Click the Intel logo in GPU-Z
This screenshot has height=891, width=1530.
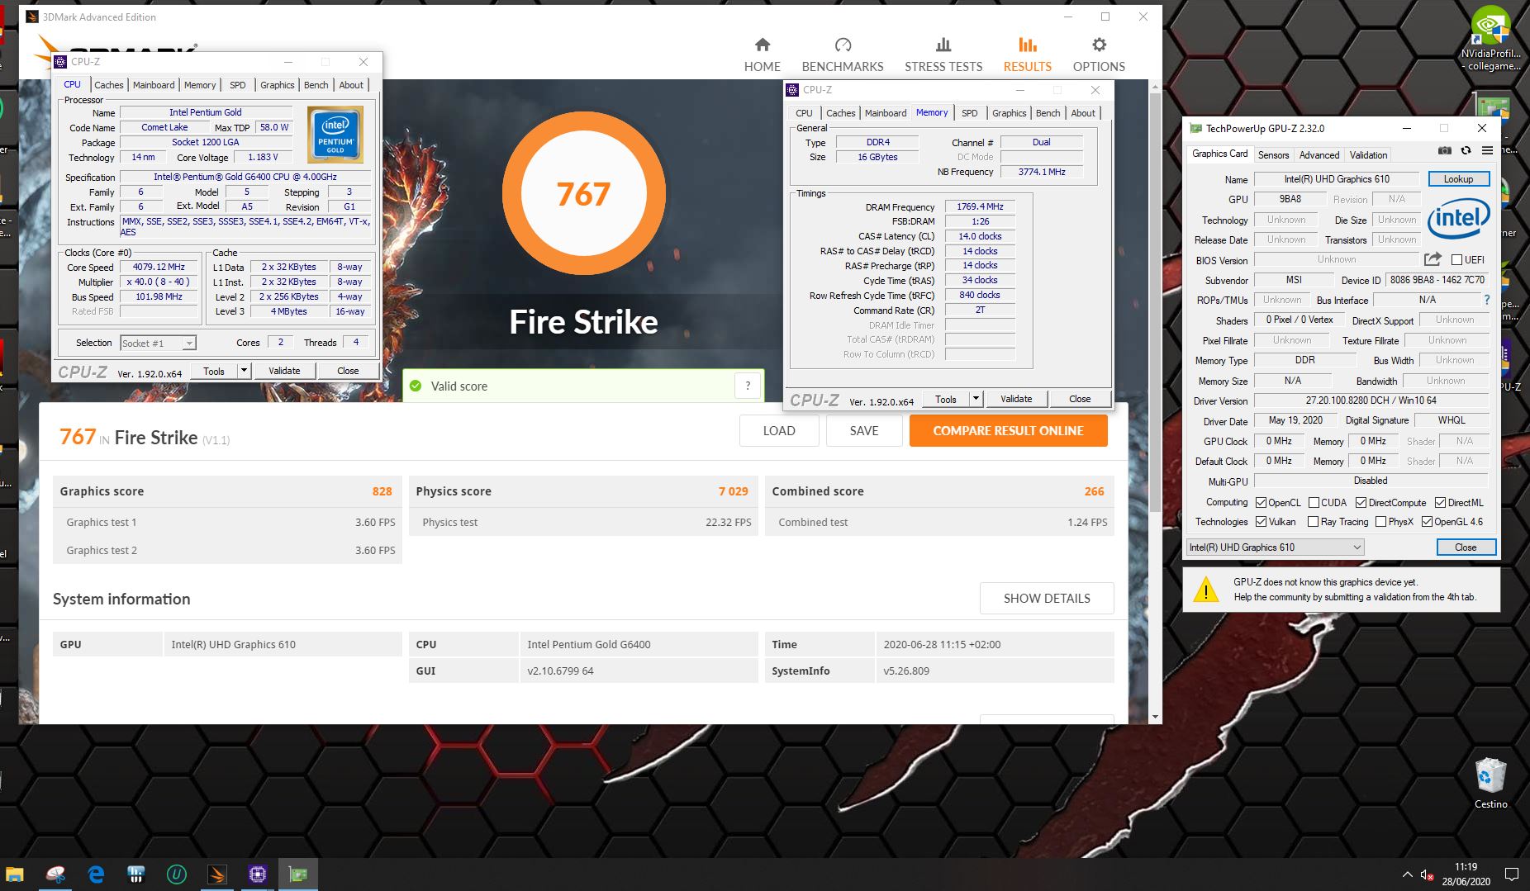pos(1458,217)
